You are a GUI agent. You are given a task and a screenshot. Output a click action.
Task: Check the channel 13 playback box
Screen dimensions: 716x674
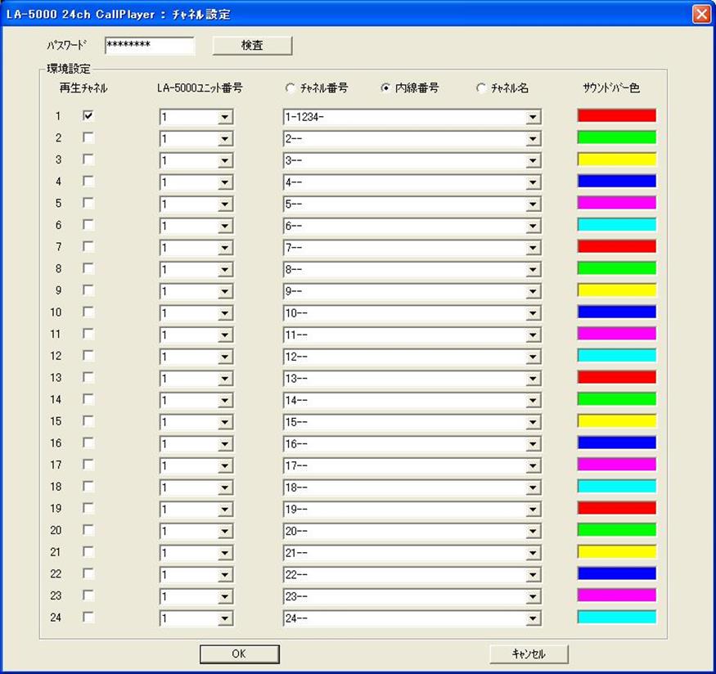click(88, 377)
